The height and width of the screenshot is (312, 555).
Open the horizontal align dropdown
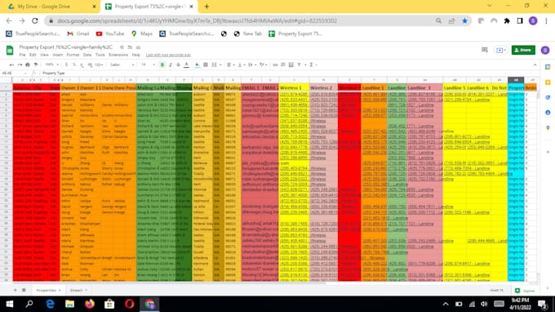tap(230, 65)
